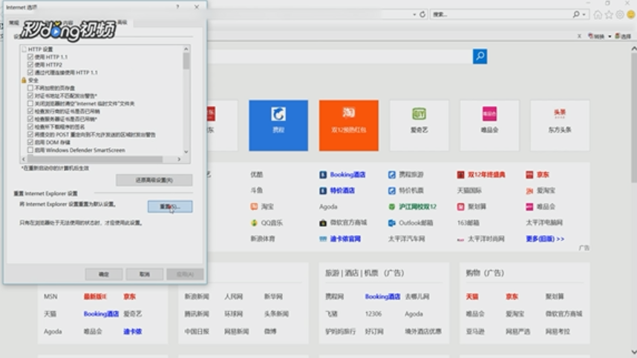Toggle 通过代理连接使用 HTTP 1.1 checkbox

(30, 72)
